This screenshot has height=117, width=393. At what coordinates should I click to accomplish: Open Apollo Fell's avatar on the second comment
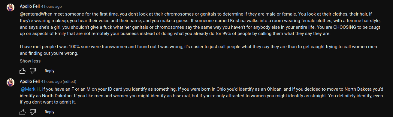(x=11, y=82)
